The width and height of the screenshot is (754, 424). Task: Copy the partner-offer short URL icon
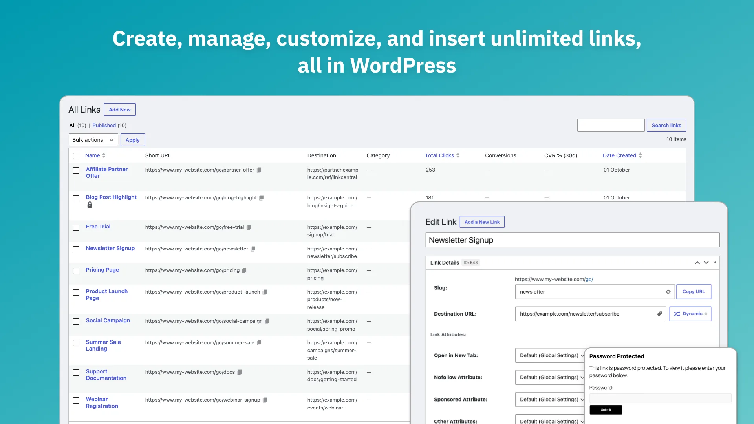coord(259,170)
